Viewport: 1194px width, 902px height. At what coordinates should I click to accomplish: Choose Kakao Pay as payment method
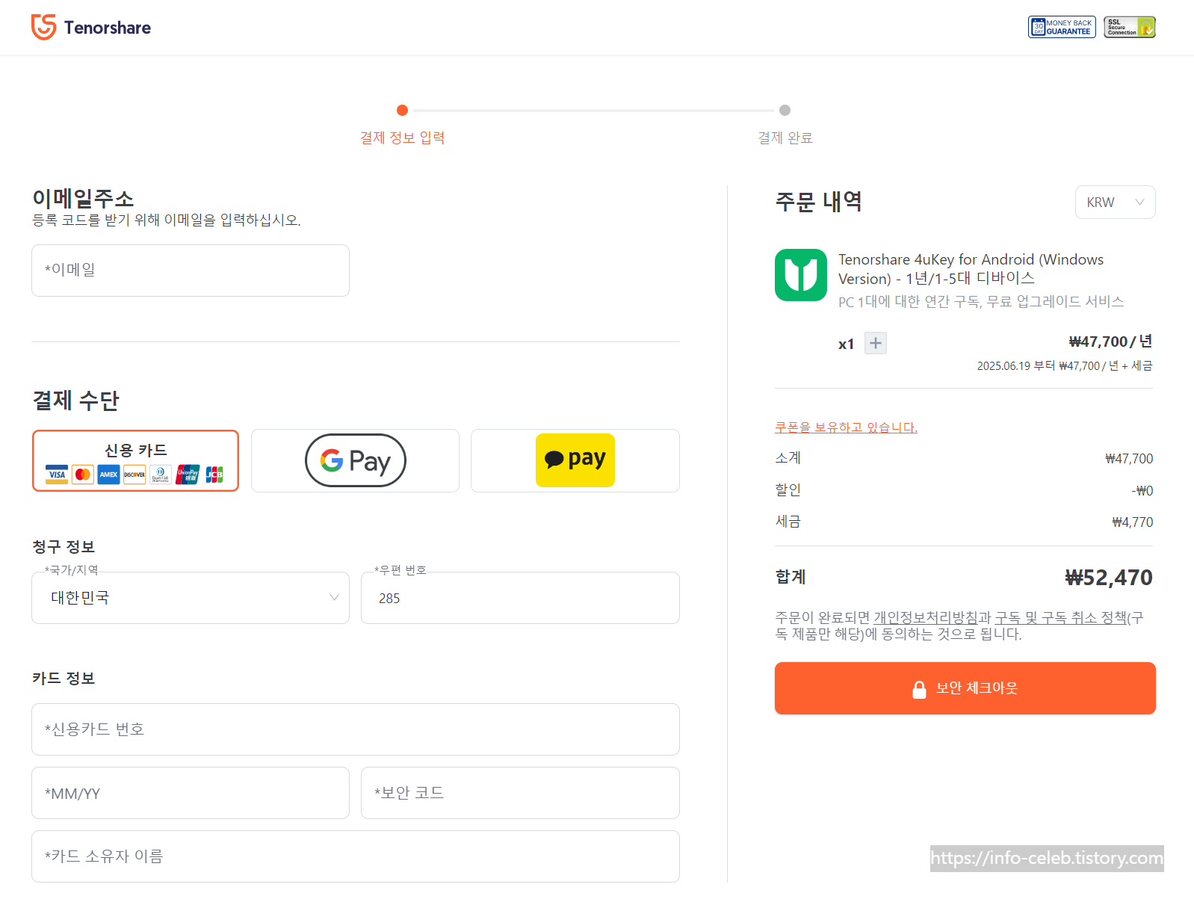click(575, 460)
